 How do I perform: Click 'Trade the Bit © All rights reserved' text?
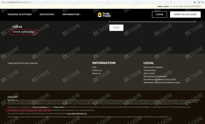click(23, 63)
